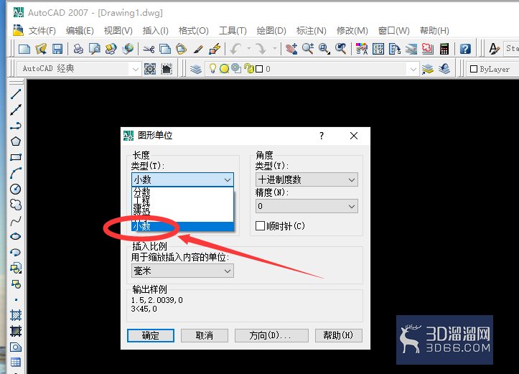This screenshot has height=374, width=519.
Task: Open the ByLayer color control dropdown
Action: 492,69
